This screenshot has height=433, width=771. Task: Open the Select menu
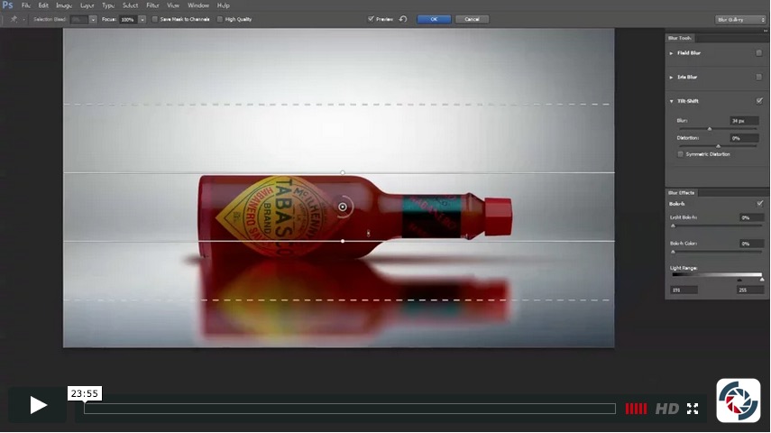pyautogui.click(x=130, y=5)
